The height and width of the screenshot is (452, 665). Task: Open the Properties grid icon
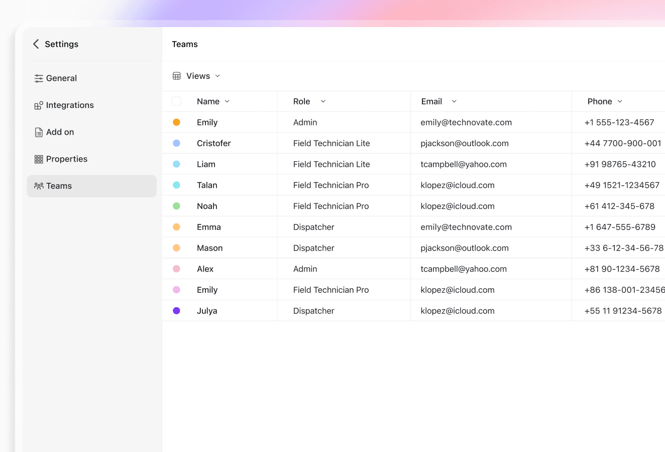39,159
